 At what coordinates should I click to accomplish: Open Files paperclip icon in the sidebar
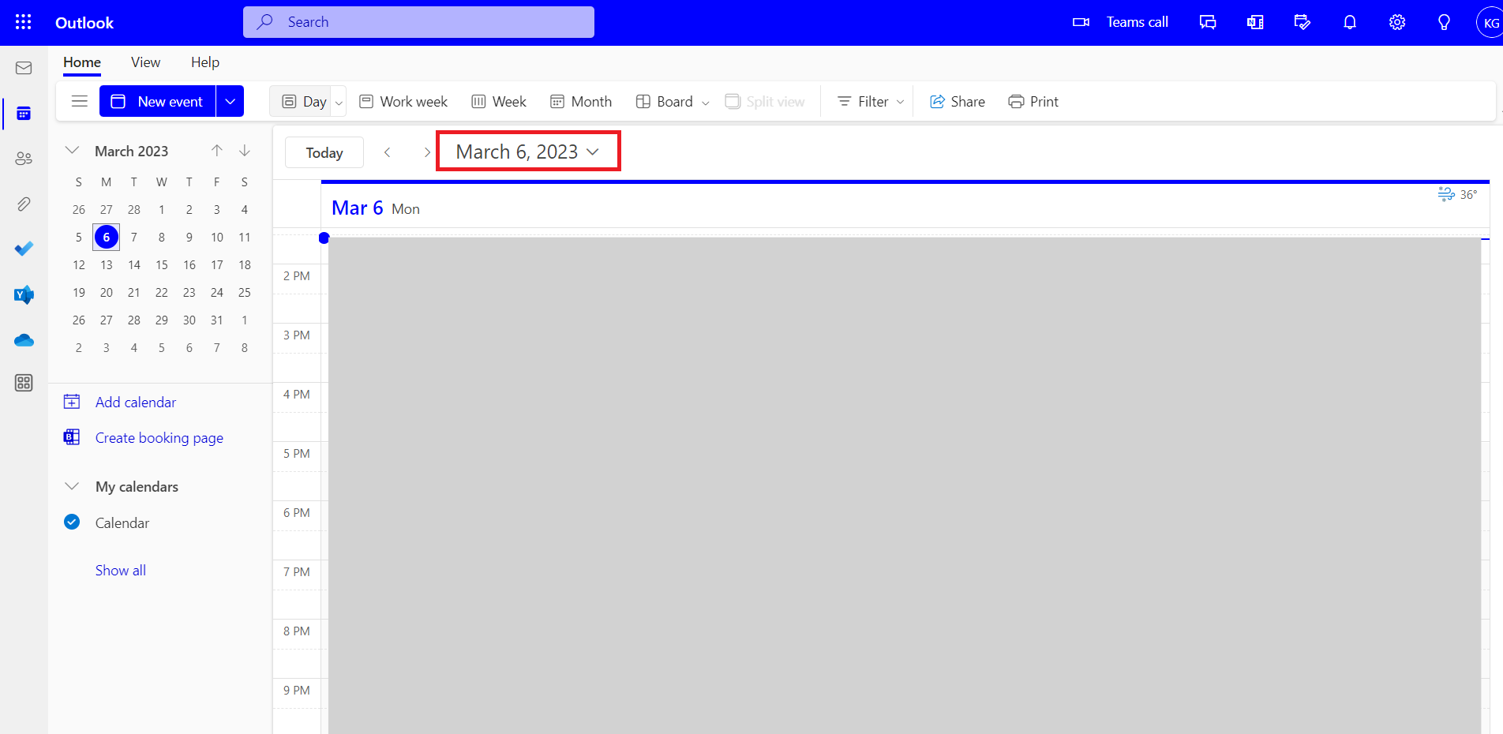[x=24, y=204]
